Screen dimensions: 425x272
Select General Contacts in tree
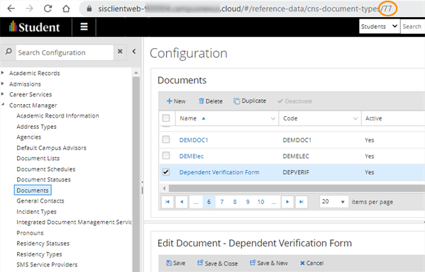point(40,201)
